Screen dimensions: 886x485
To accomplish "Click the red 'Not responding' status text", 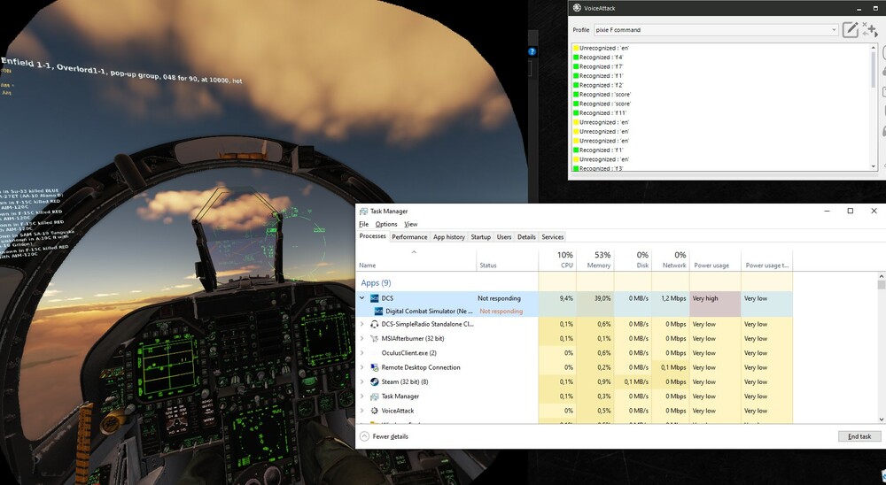I will [x=501, y=312].
